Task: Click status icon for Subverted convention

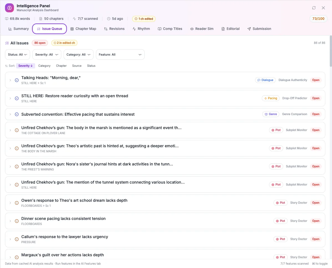Action: click(x=17, y=114)
